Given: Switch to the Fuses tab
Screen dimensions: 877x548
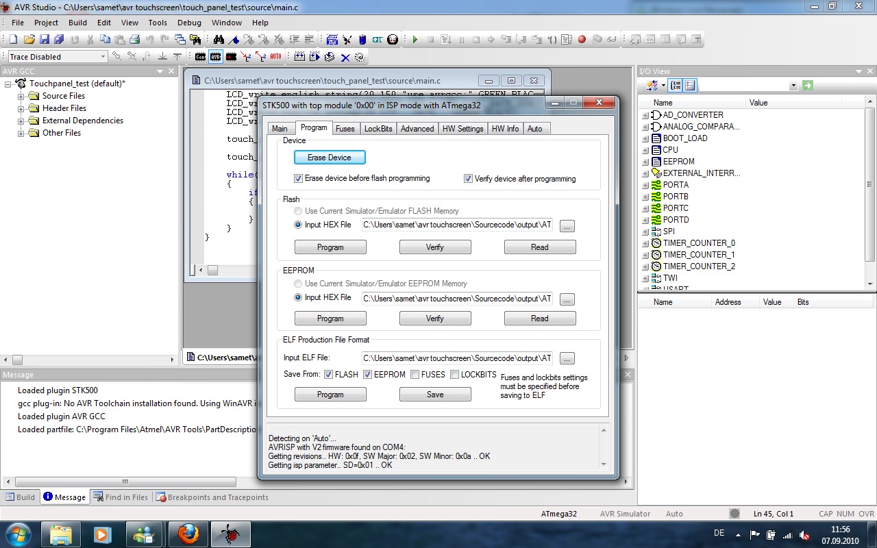Looking at the screenshot, I should coord(345,129).
